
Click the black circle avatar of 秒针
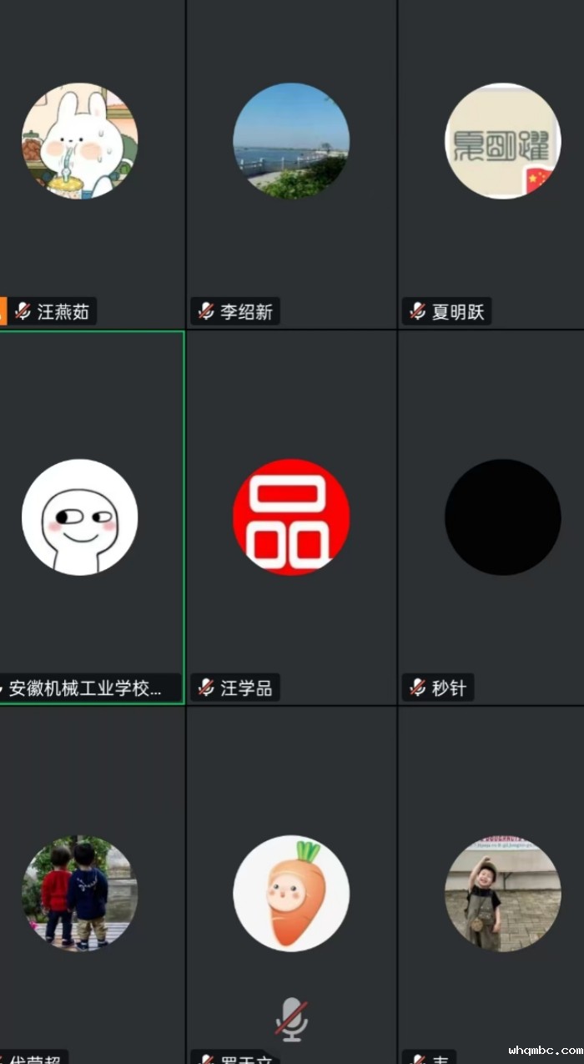coord(502,517)
